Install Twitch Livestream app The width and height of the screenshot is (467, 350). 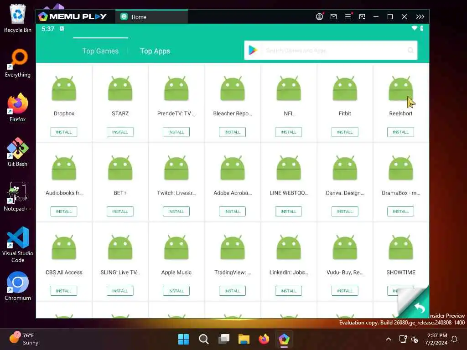[x=176, y=211]
